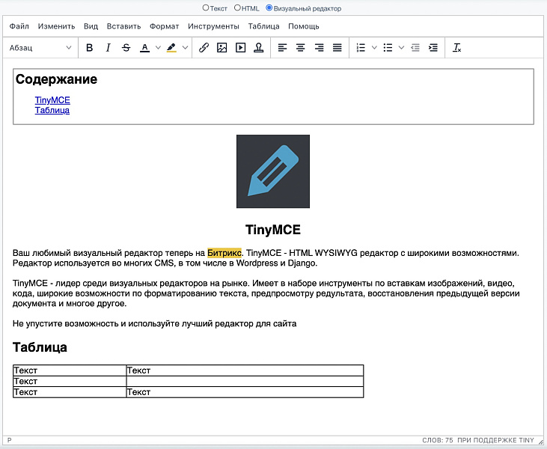Image resolution: width=547 pixels, height=449 pixels.
Task: Apply strikethrough to text
Action: point(126,48)
